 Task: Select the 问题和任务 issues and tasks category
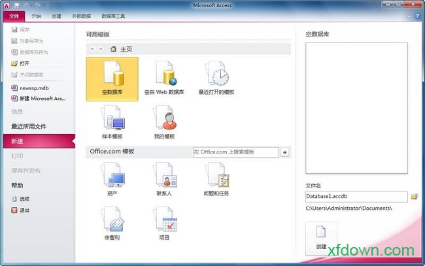216,179
